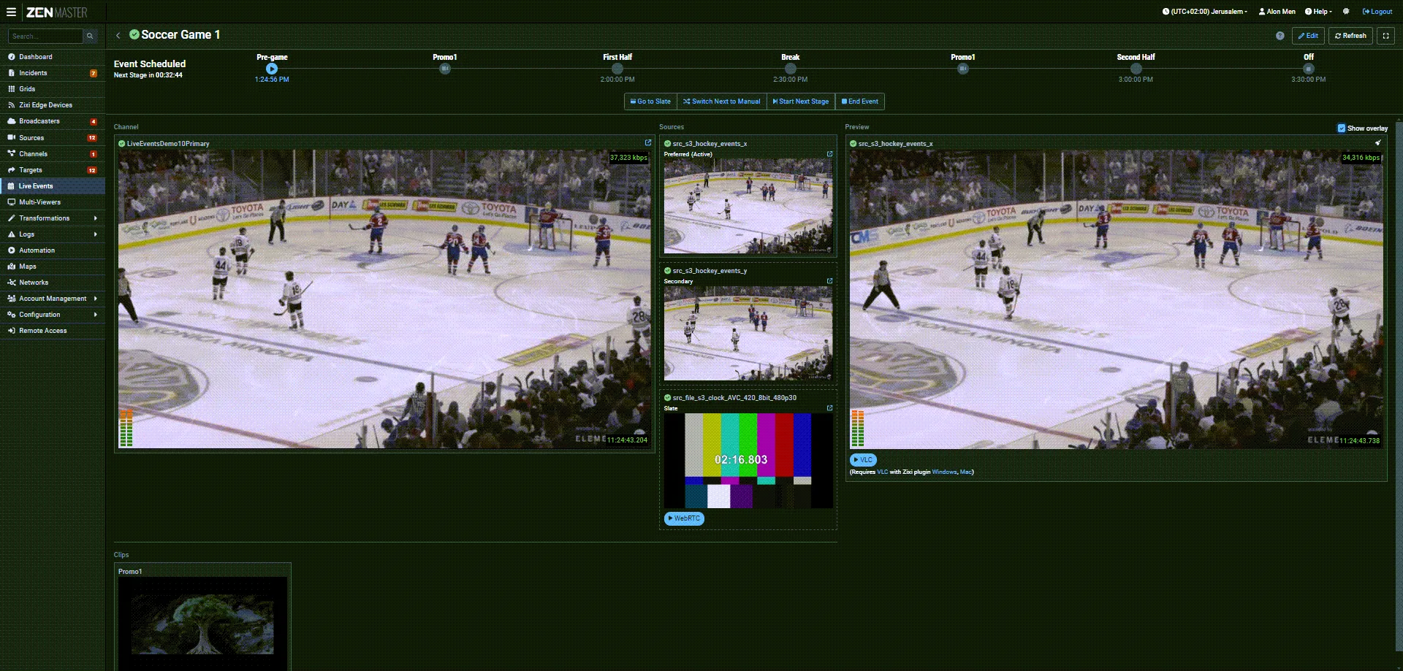Click the End Event button
This screenshot has height=671, width=1403.
coord(860,101)
